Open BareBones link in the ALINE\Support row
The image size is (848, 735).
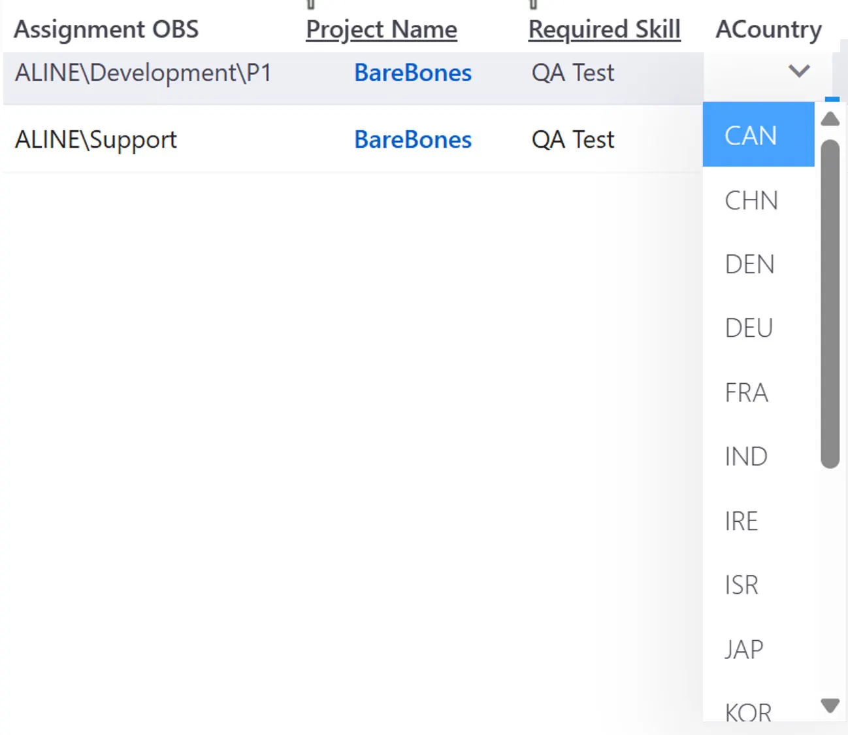tap(413, 139)
